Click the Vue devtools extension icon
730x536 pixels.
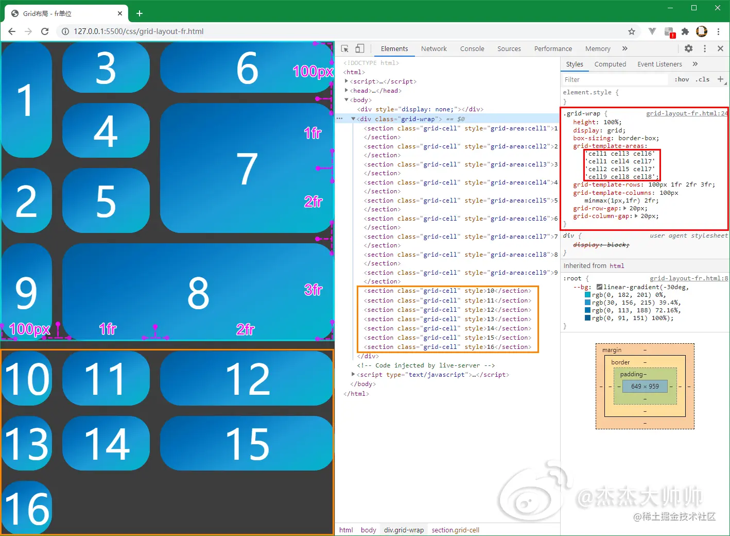(x=652, y=31)
